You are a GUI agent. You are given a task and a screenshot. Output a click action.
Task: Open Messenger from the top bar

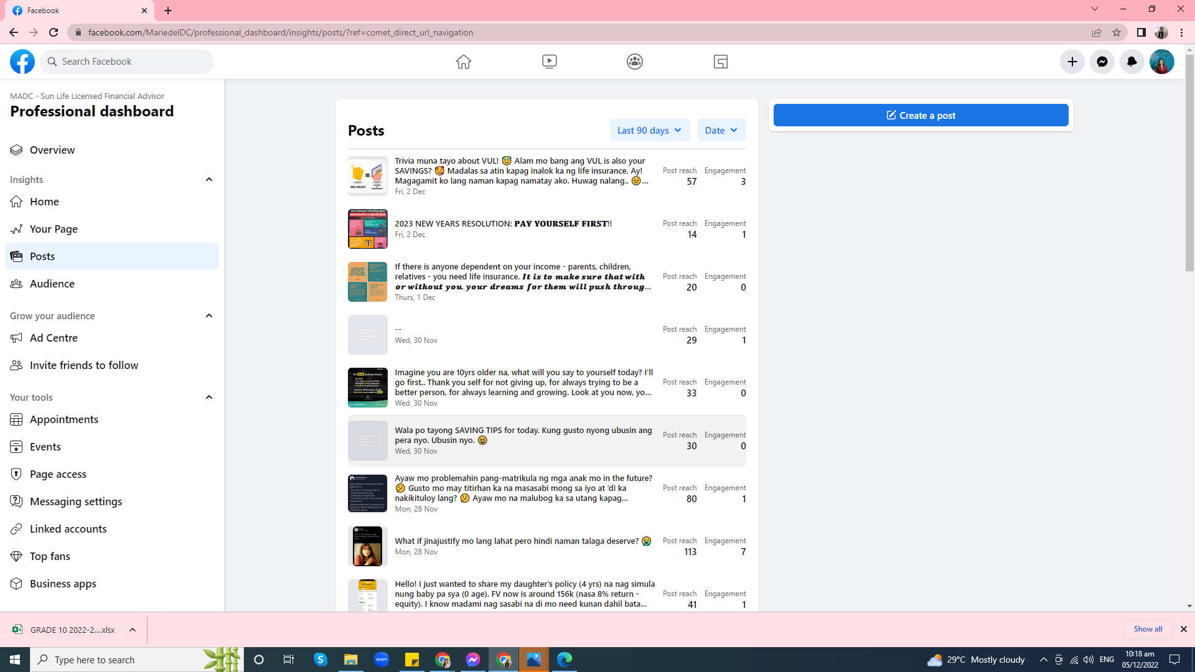[1102, 62]
